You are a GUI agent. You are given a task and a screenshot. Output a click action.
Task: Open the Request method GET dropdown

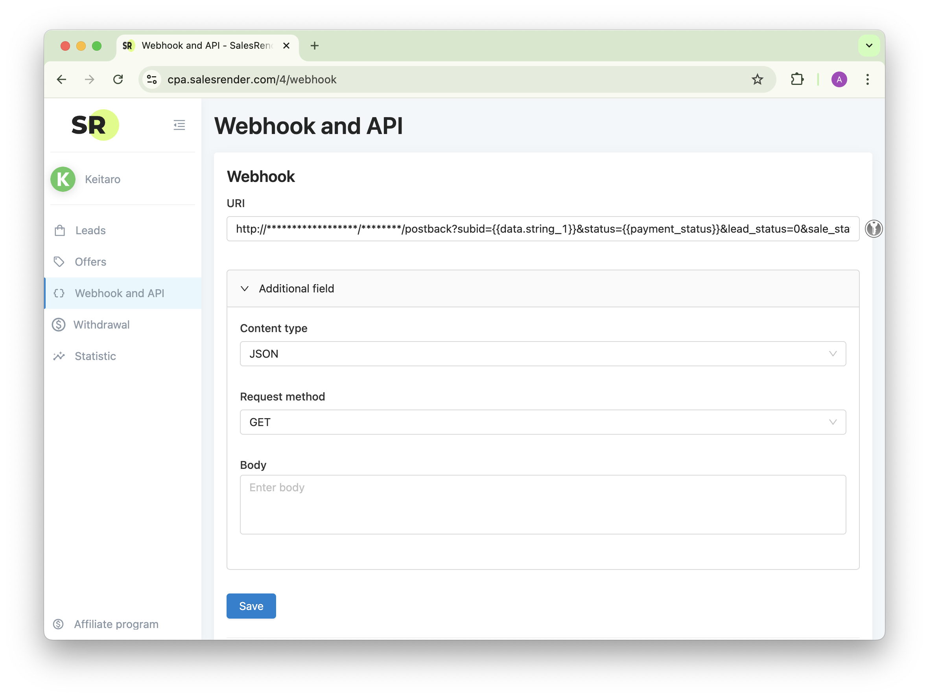pyautogui.click(x=543, y=422)
